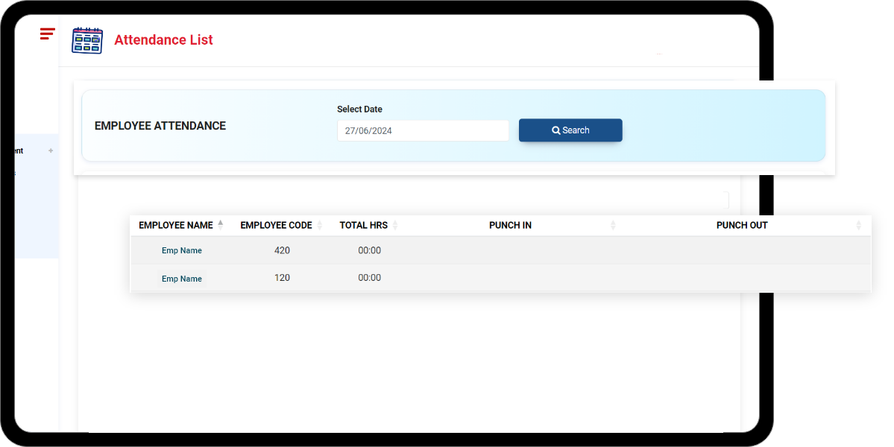Click the Attendance List page title
This screenshot has height=447, width=894.
[x=163, y=40]
